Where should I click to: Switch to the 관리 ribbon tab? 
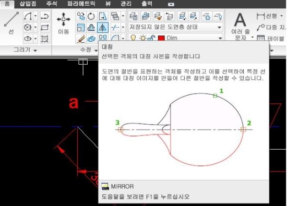(x=126, y=4)
